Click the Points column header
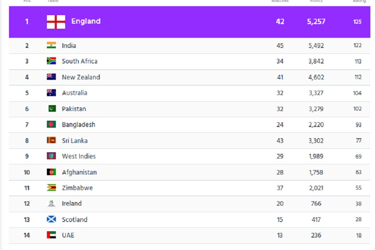This screenshot has width=375, height=250. point(316,2)
